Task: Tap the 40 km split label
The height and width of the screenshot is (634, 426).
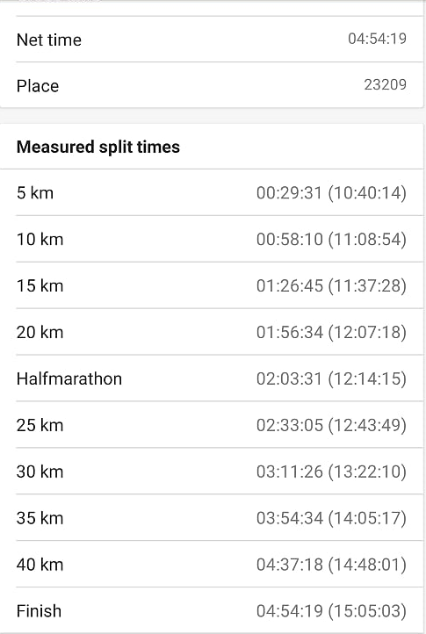Action: 40,565
